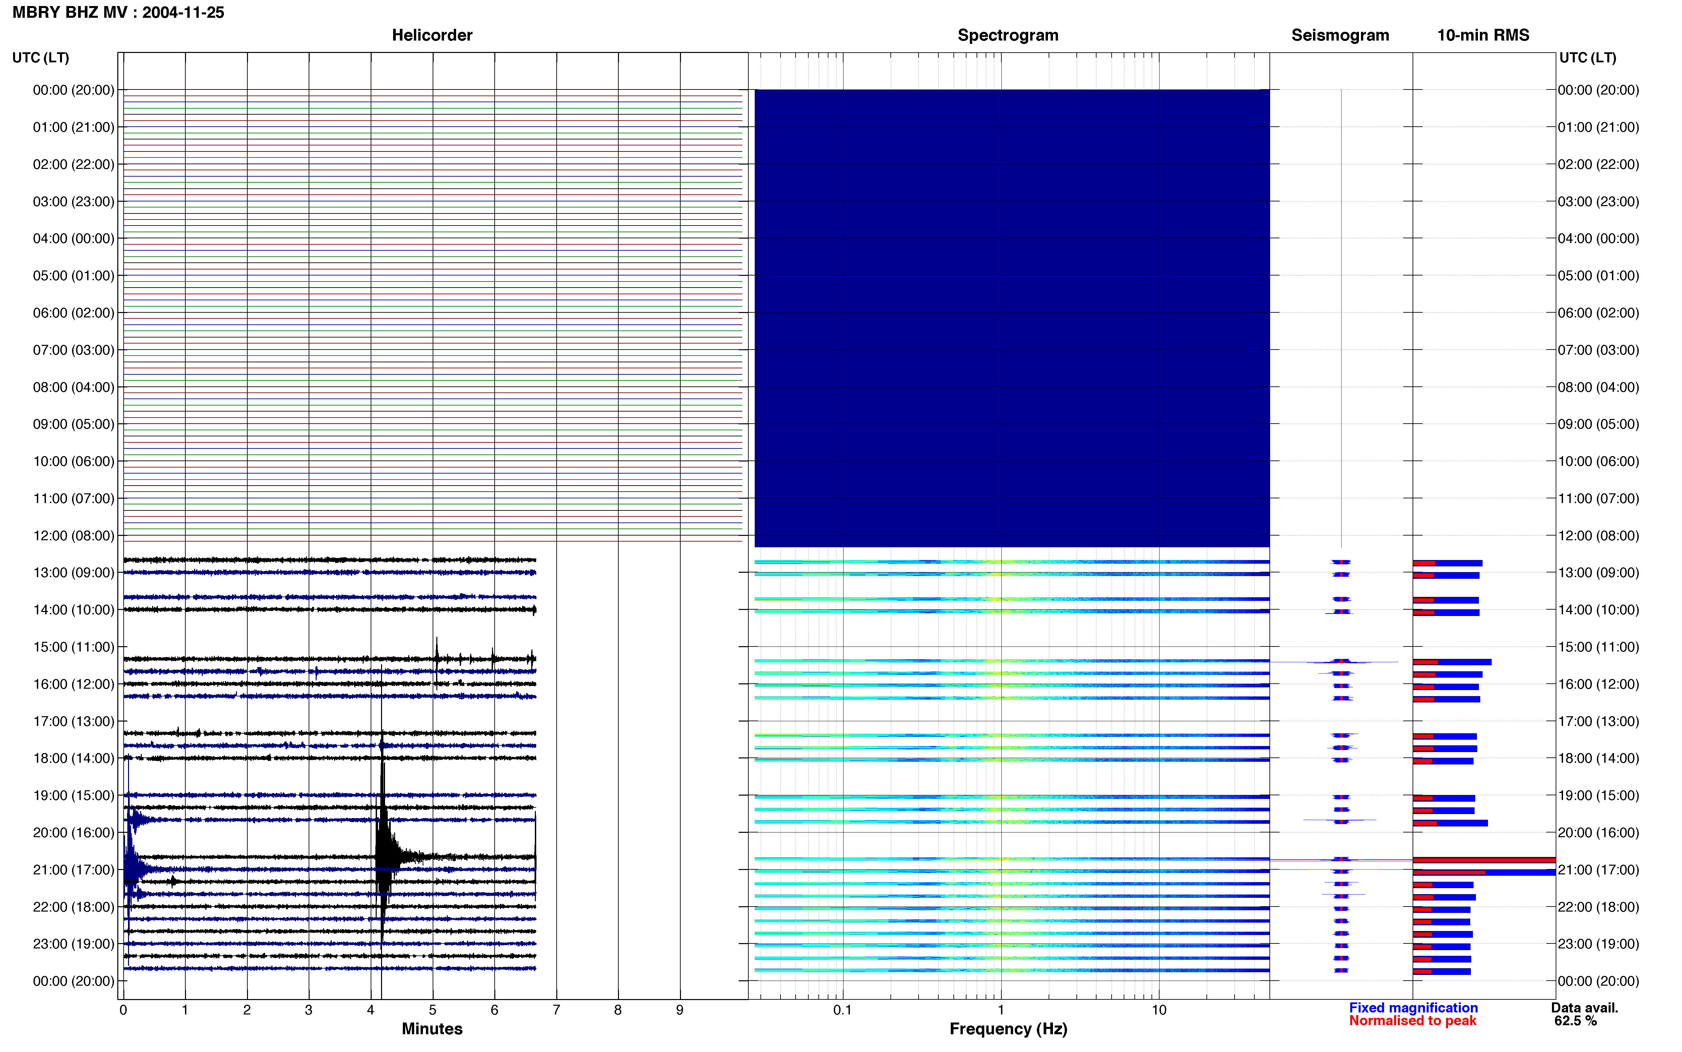The height and width of the screenshot is (1052, 1682).
Task: Click the "9" tick on the Minutes axis
Action: point(680,1010)
